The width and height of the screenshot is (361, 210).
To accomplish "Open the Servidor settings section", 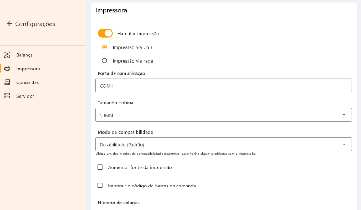I will [25, 96].
